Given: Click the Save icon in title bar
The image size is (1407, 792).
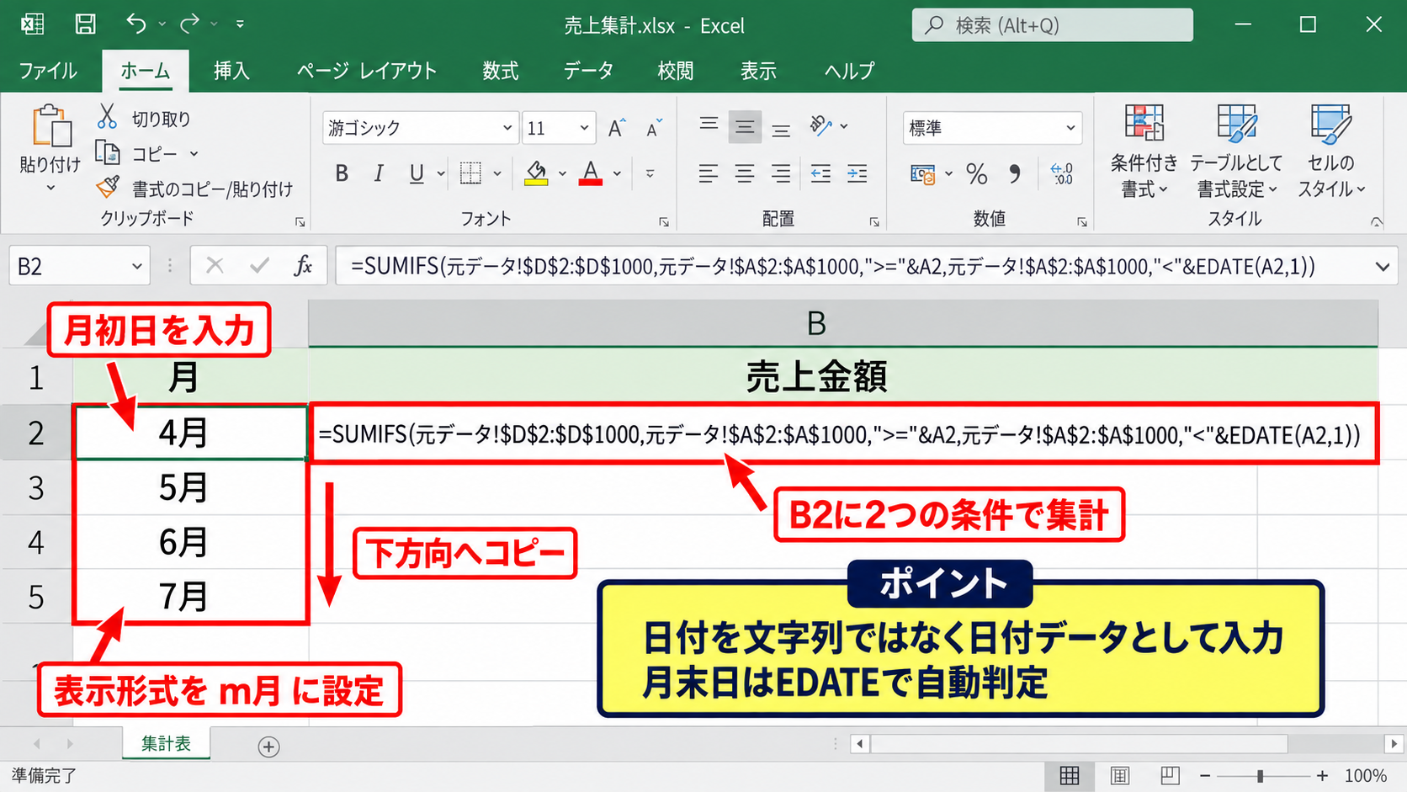Looking at the screenshot, I should pyautogui.click(x=85, y=24).
